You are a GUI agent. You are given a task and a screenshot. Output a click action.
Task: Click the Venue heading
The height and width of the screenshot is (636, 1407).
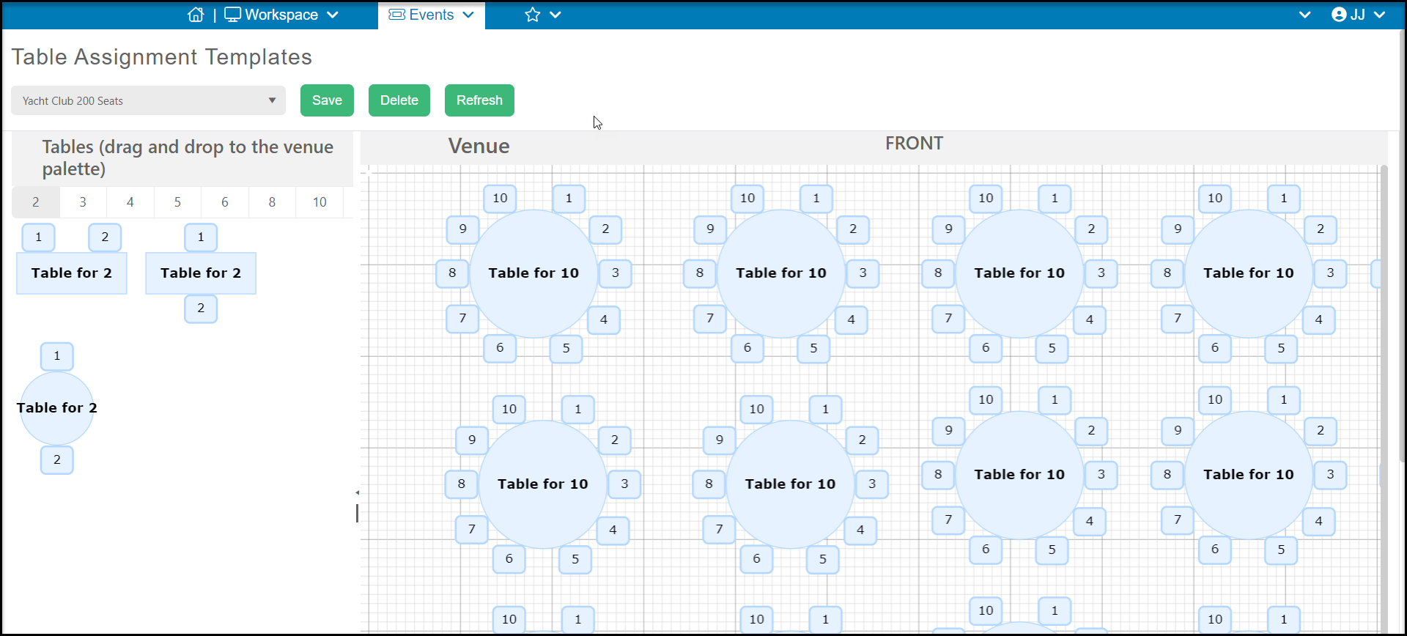479,146
